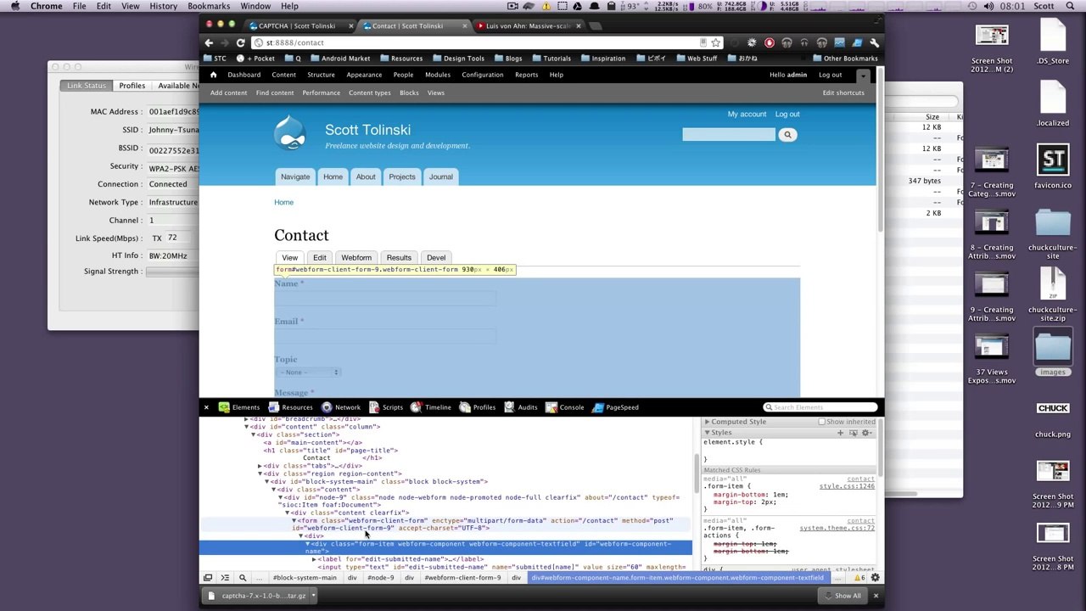Click the Search Elements field in DevTools
This screenshot has width=1086, height=611.
pyautogui.click(x=820, y=407)
